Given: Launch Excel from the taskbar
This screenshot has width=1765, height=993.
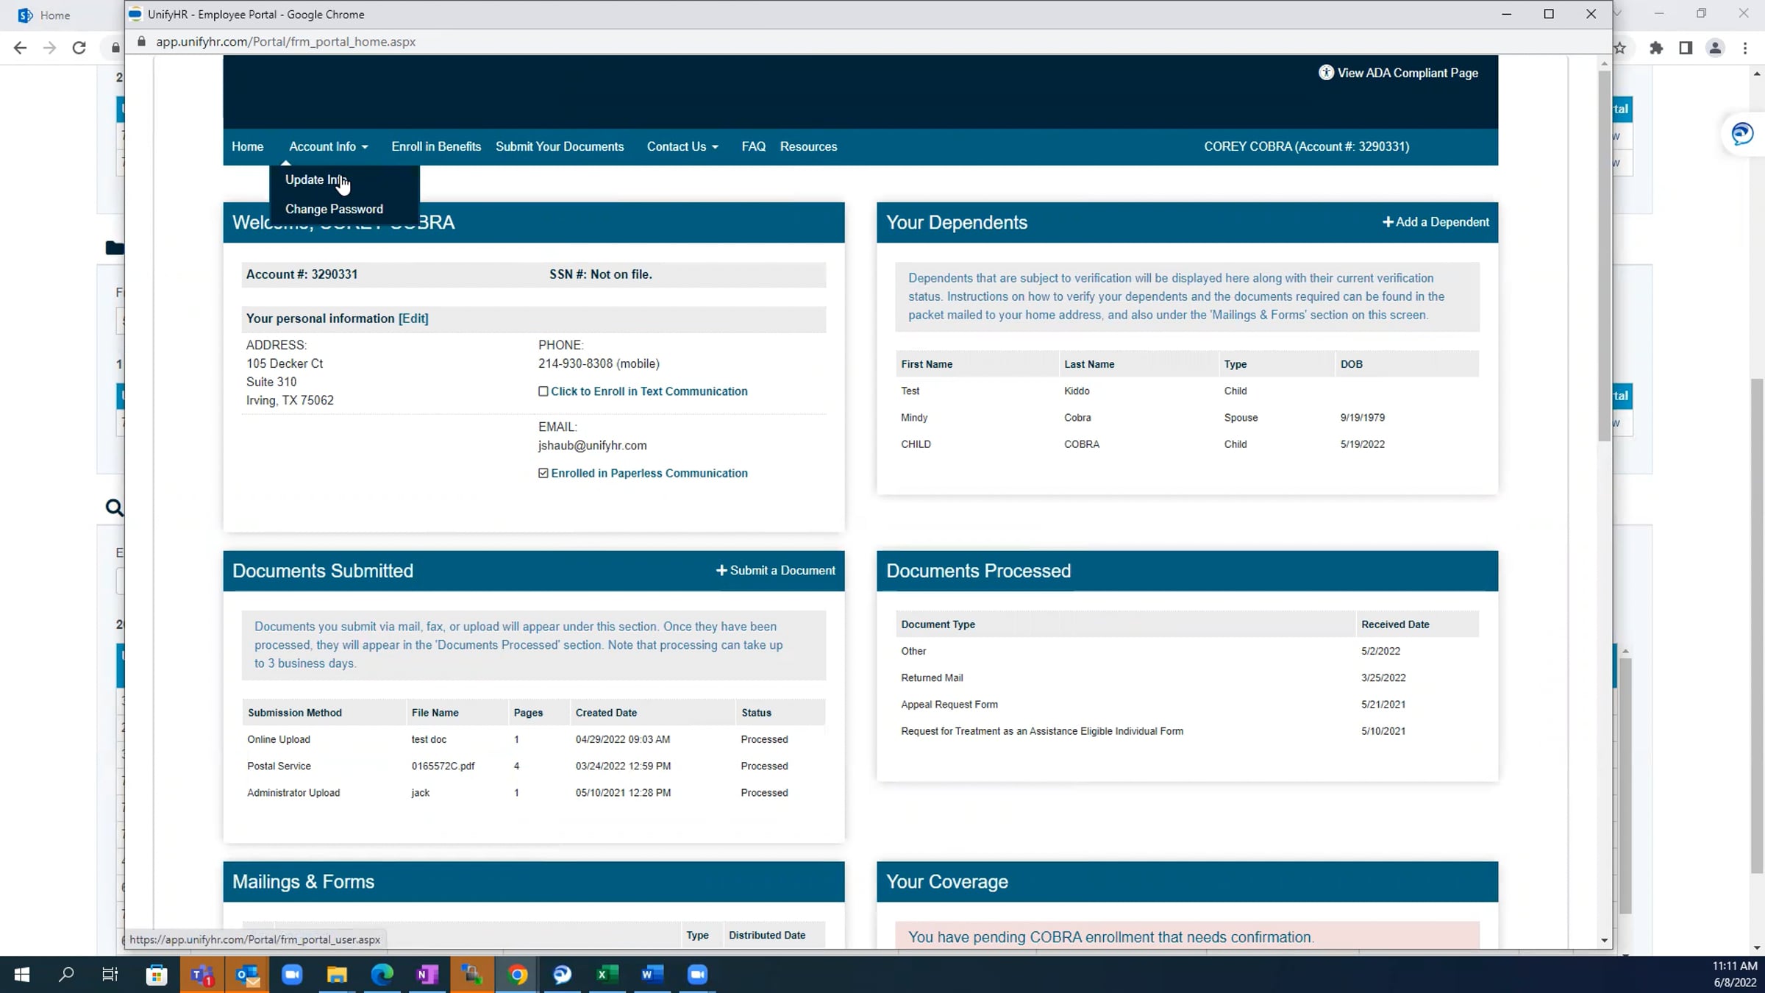Looking at the screenshot, I should [606, 975].
